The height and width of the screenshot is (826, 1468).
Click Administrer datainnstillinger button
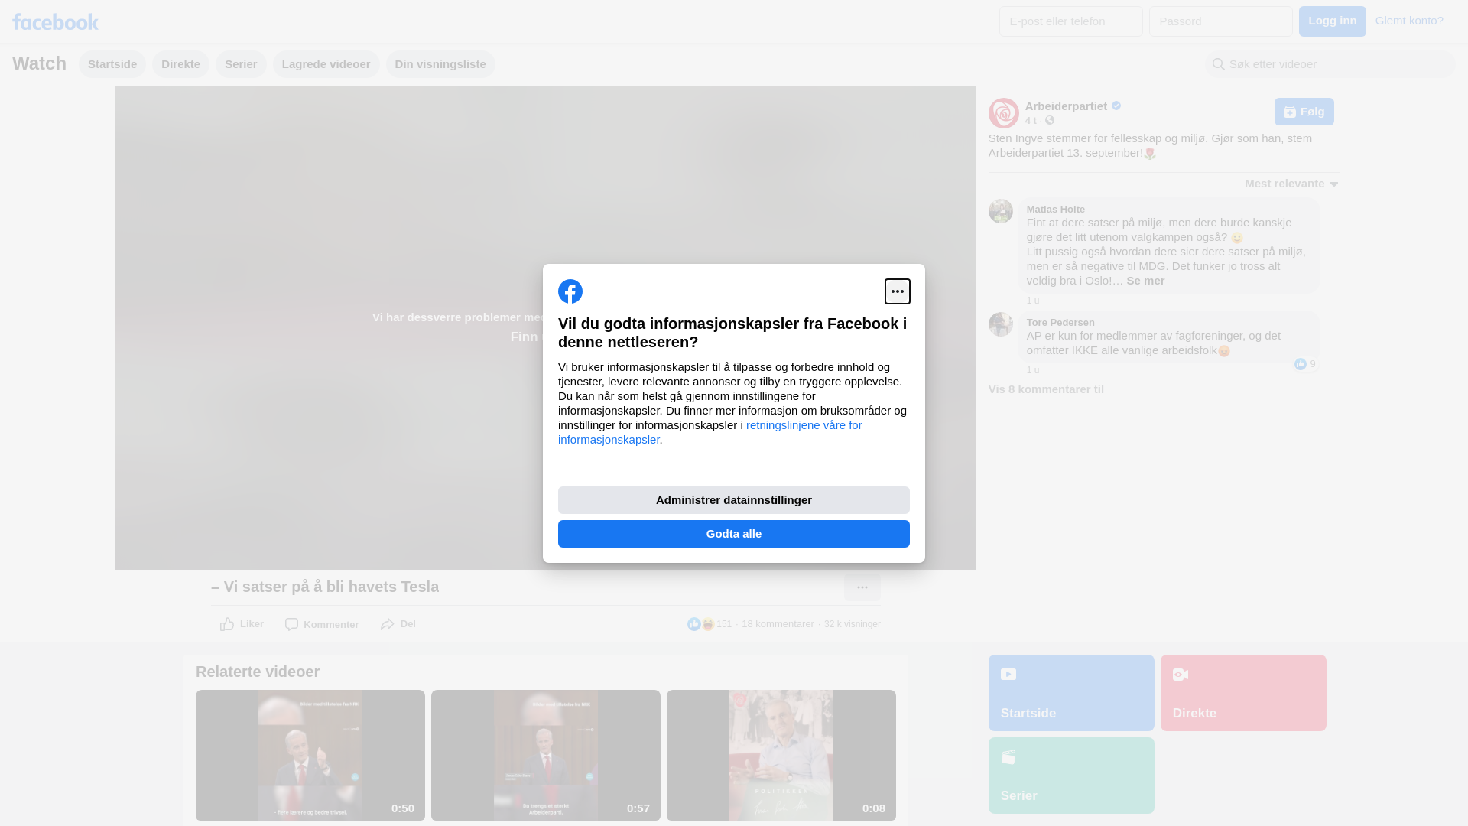(734, 500)
